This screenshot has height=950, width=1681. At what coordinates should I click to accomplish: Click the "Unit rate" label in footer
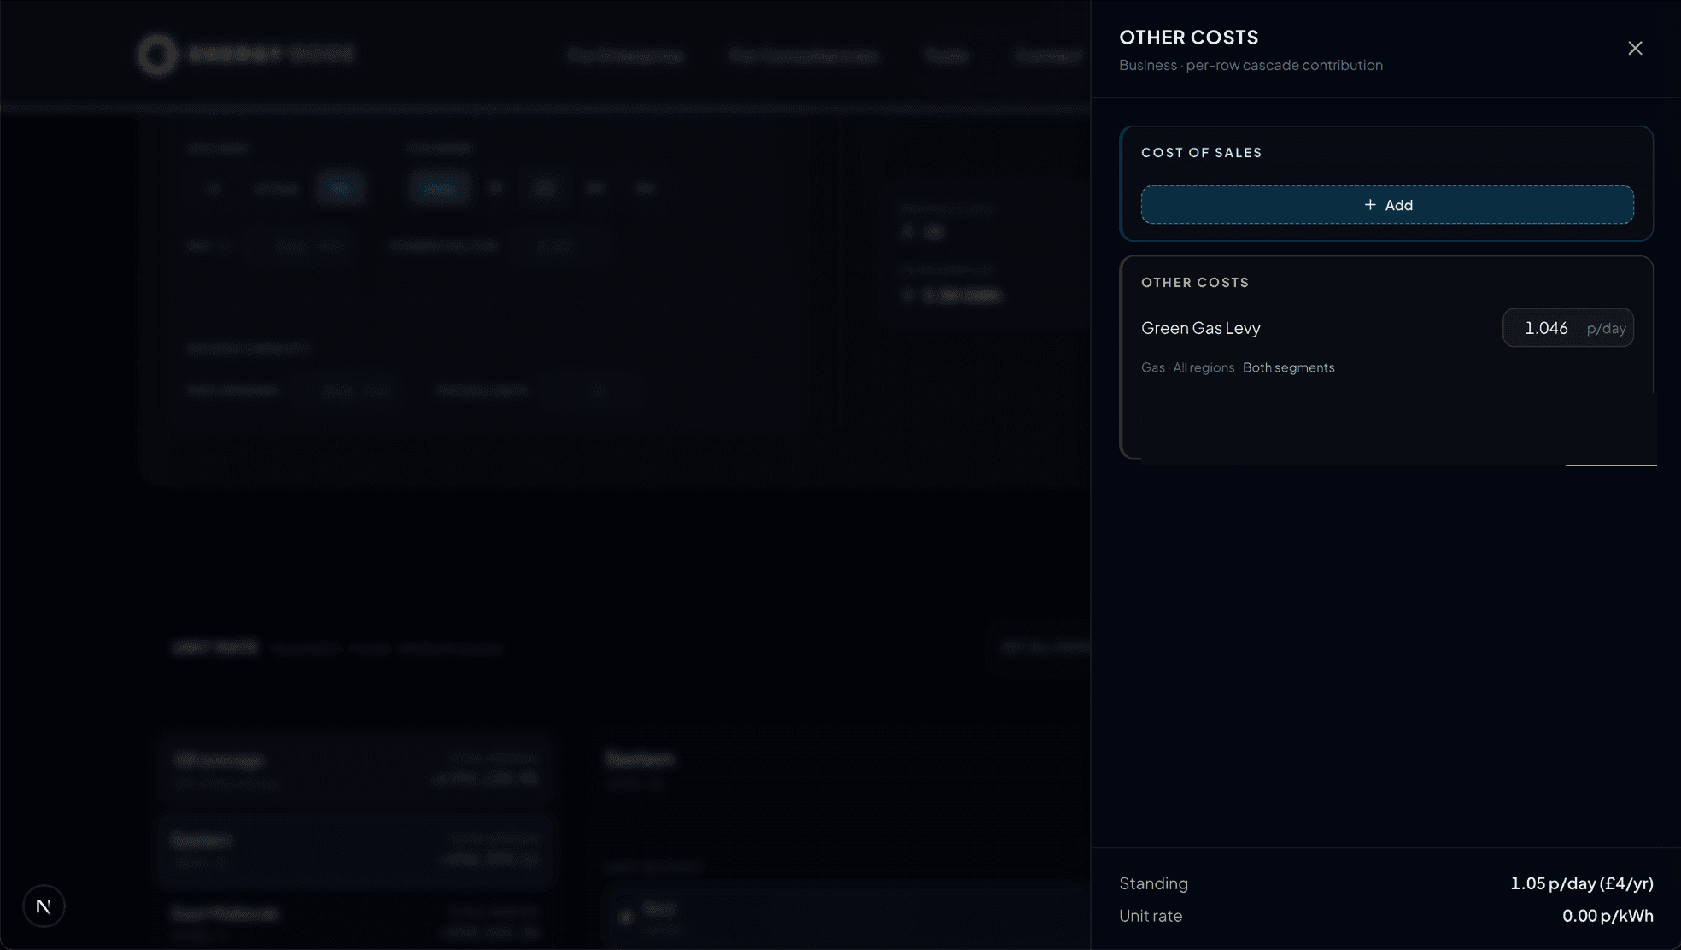(x=1151, y=916)
